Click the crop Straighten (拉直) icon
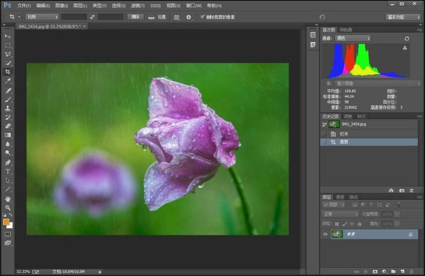 [x=151, y=17]
